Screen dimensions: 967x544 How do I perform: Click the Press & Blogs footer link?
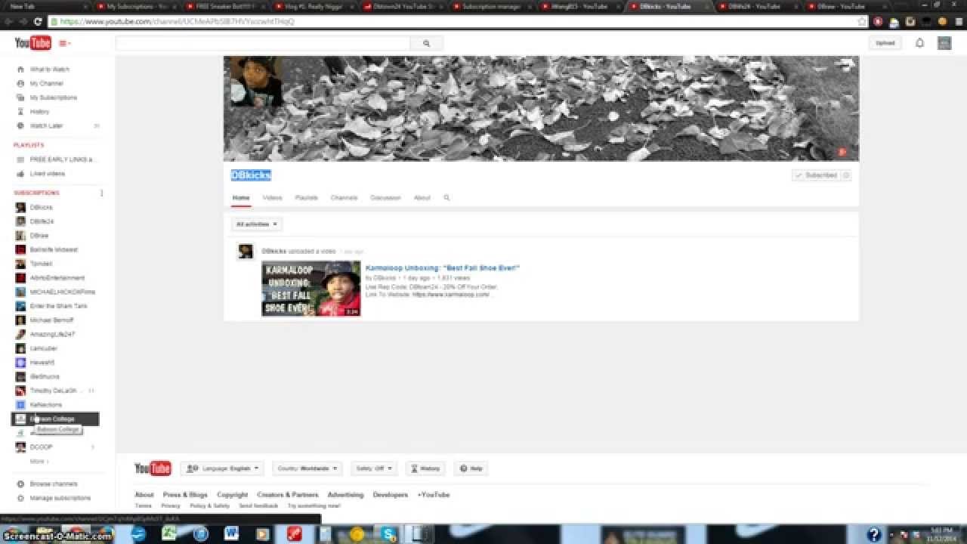click(x=185, y=495)
